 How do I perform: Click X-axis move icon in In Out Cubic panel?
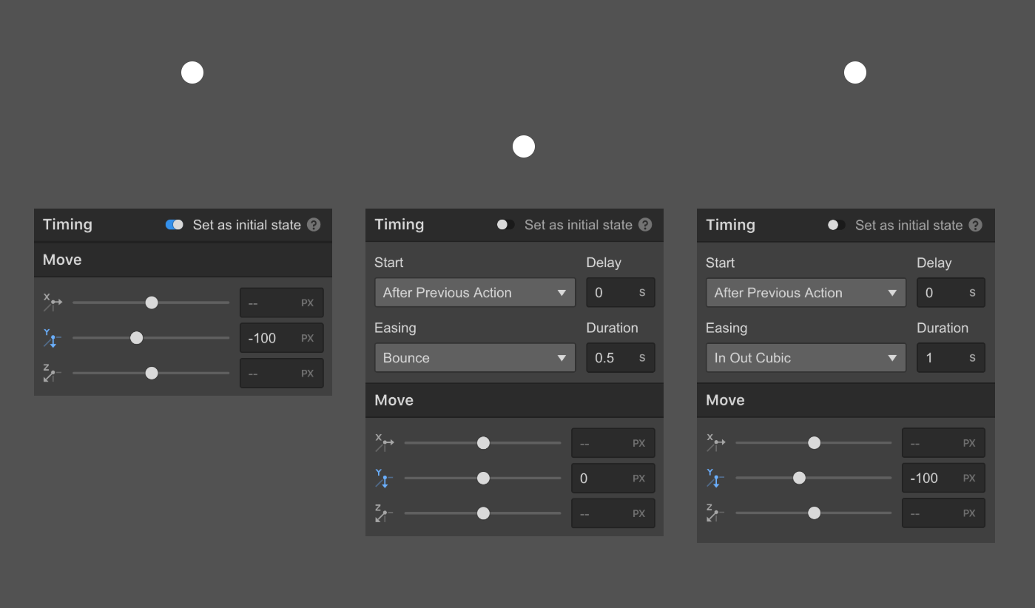(715, 442)
